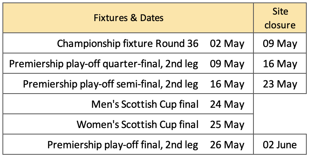Click the empty site closure cell beside Cup finals
Screen dimensions: 310x158
coord(280,114)
